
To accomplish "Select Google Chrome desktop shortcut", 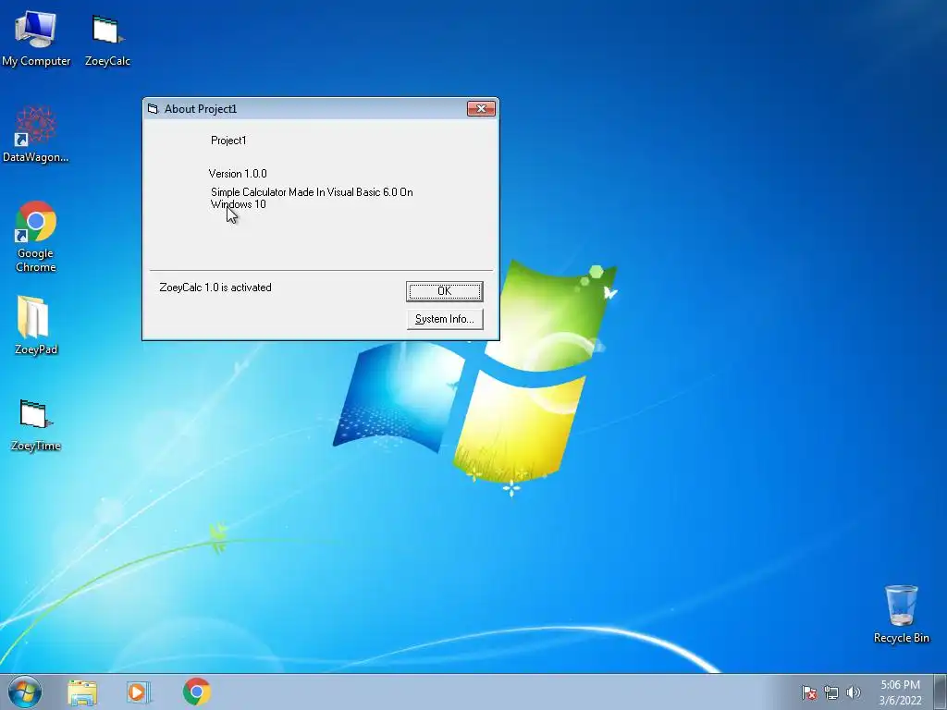I will (x=36, y=237).
